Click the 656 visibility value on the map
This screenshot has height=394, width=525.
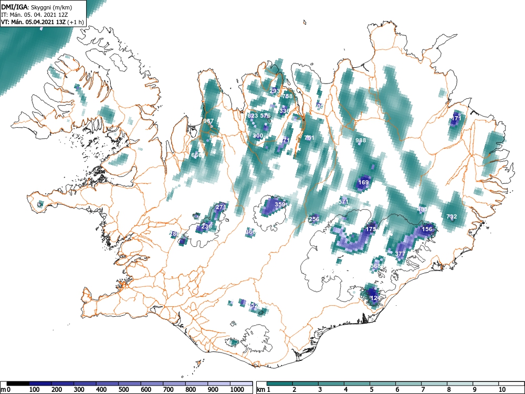pos(196,155)
